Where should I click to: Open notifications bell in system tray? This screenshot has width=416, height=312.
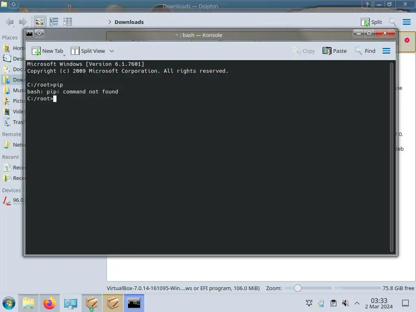pyautogui.click(x=309, y=303)
